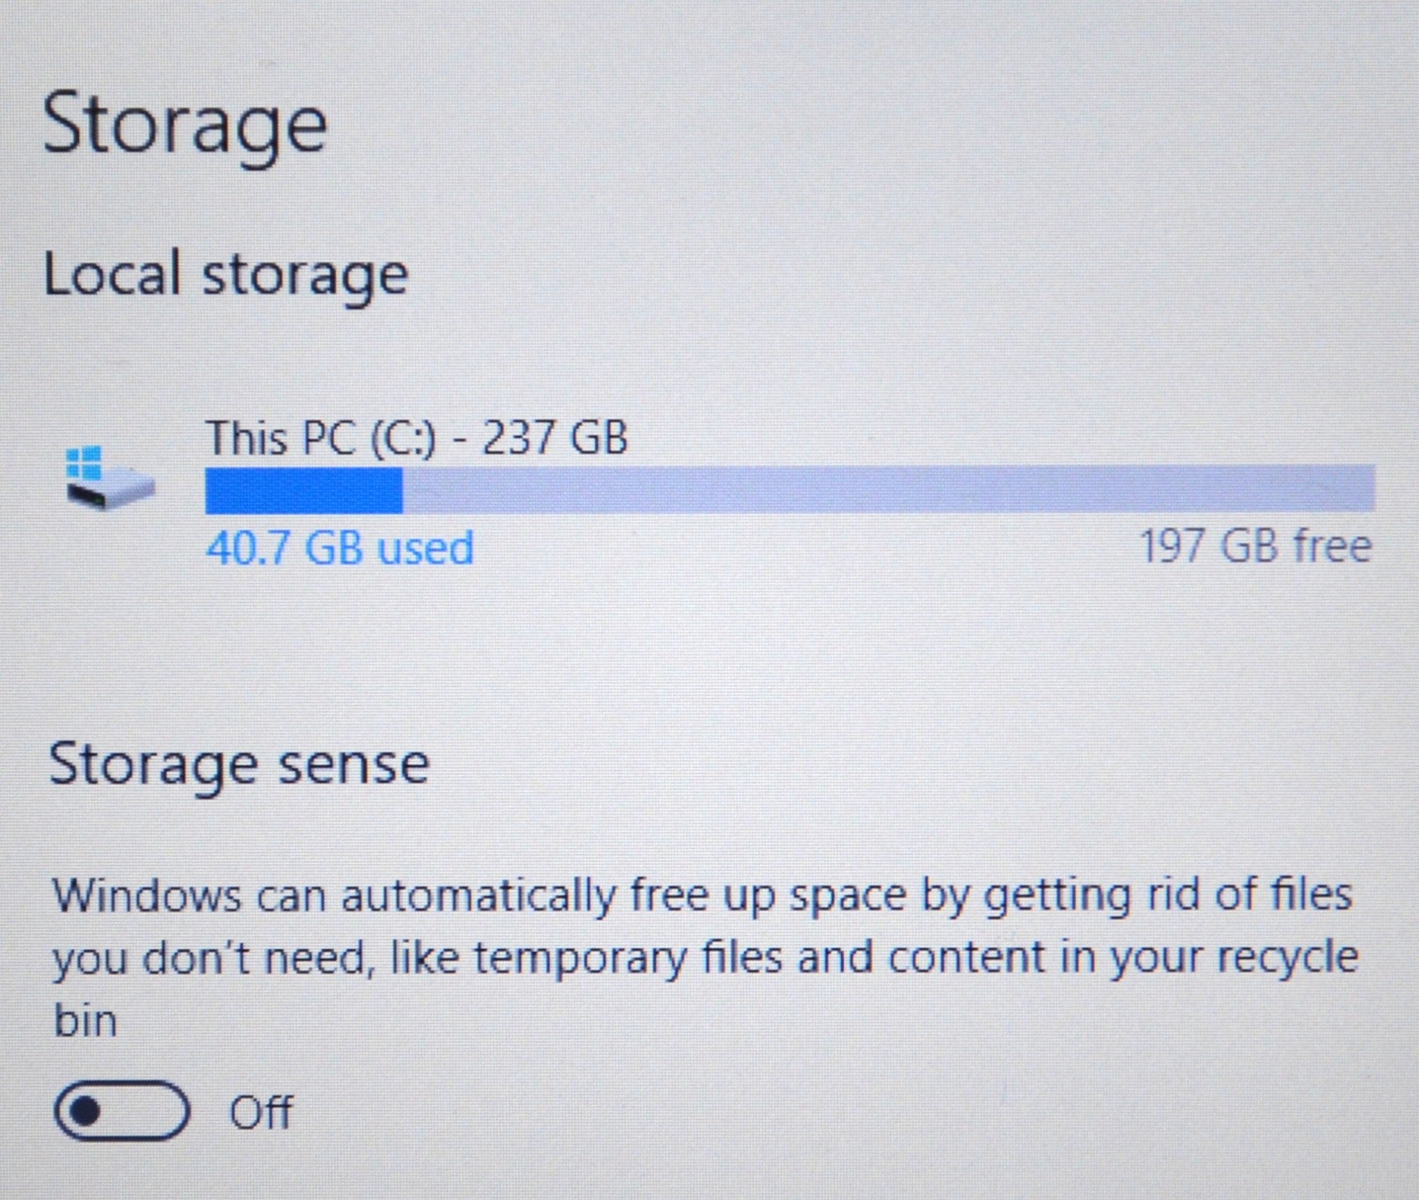Click the Off label beside the toggle
The height and width of the screenshot is (1200, 1419).
point(261,1111)
